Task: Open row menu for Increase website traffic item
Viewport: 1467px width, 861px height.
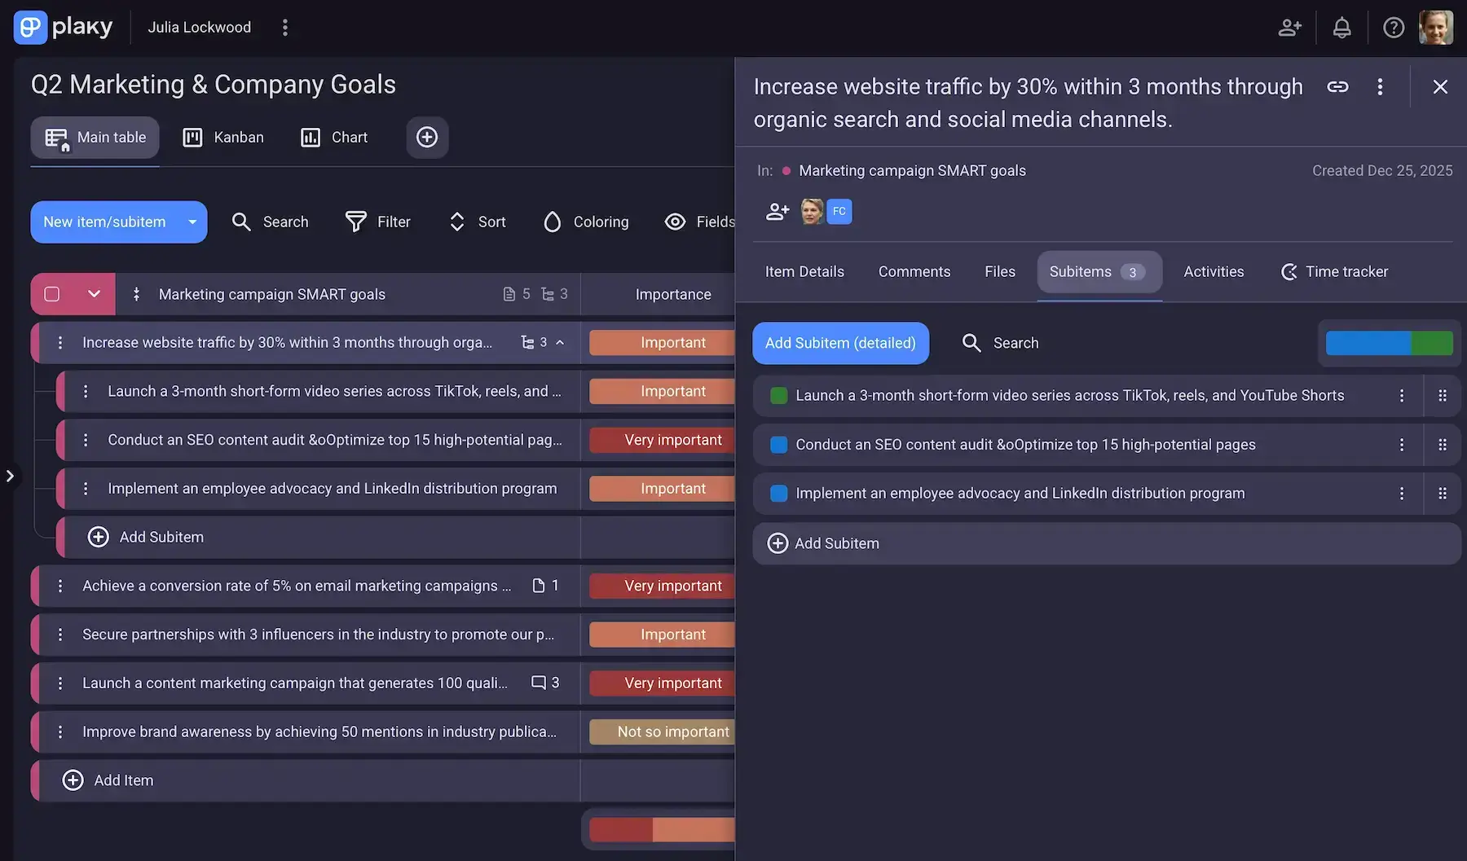Action: 60,343
